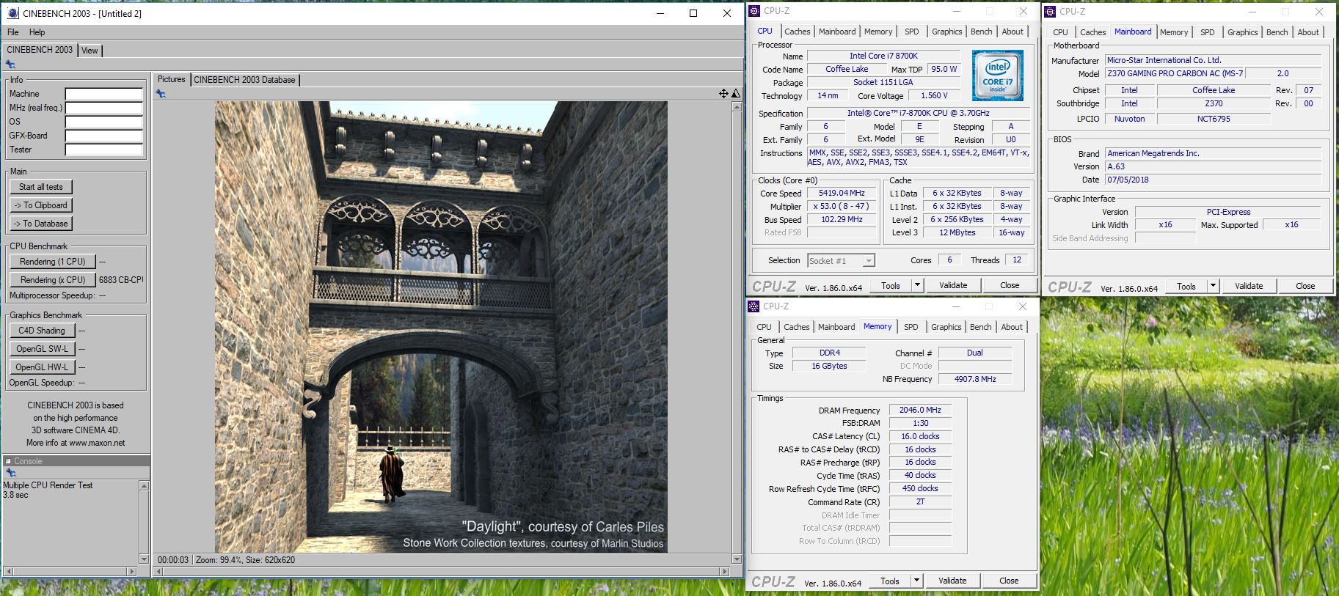Click the Intel Core i7 8700K name field
The image size is (1339, 596).
click(x=883, y=56)
